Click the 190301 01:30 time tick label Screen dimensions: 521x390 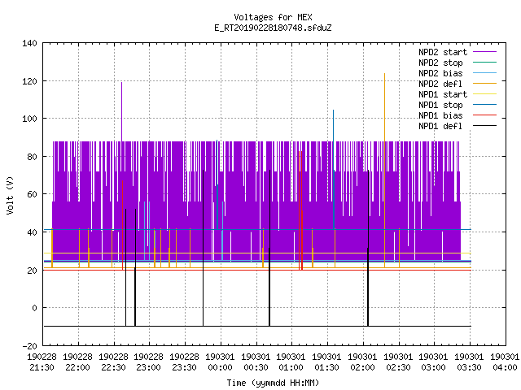click(326, 362)
